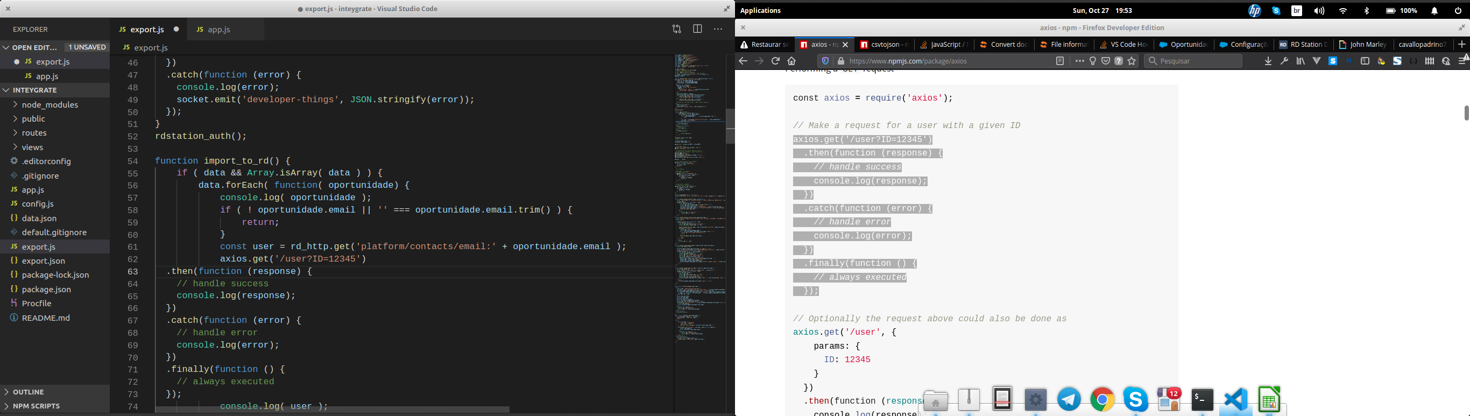Viewport: 1470px width, 416px height.
Task: Open the Bluetooth indicator in top panel
Action: pos(1367,11)
